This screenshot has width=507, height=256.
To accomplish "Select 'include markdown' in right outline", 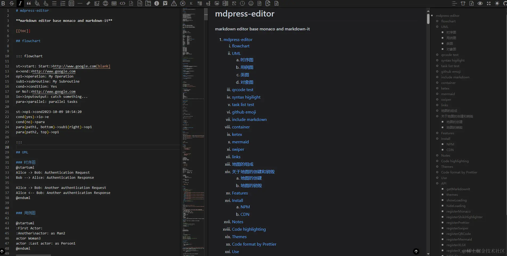I will 455,77.
